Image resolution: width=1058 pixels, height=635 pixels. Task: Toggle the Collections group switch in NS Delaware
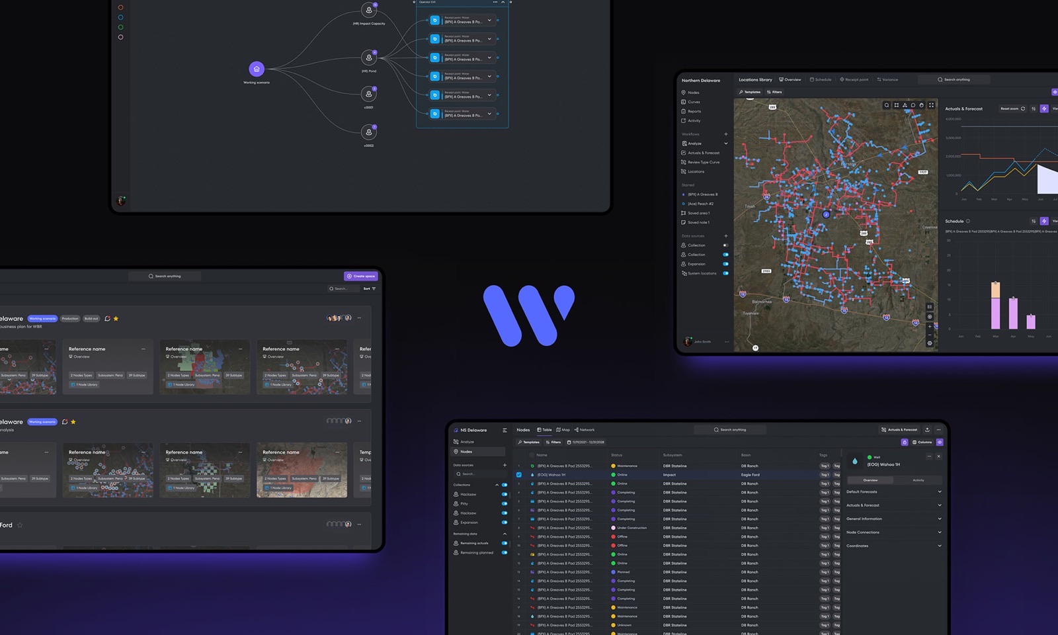[505, 485]
